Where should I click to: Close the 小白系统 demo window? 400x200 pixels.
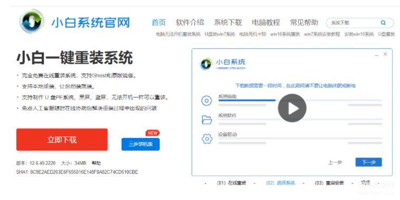tap(385, 54)
